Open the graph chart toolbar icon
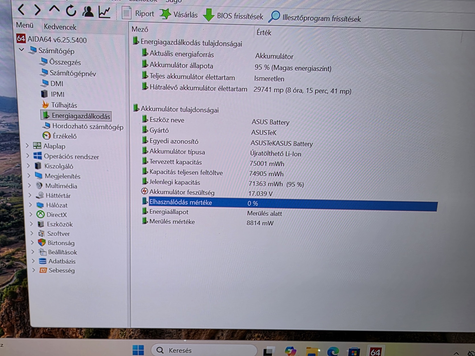 click(x=105, y=12)
